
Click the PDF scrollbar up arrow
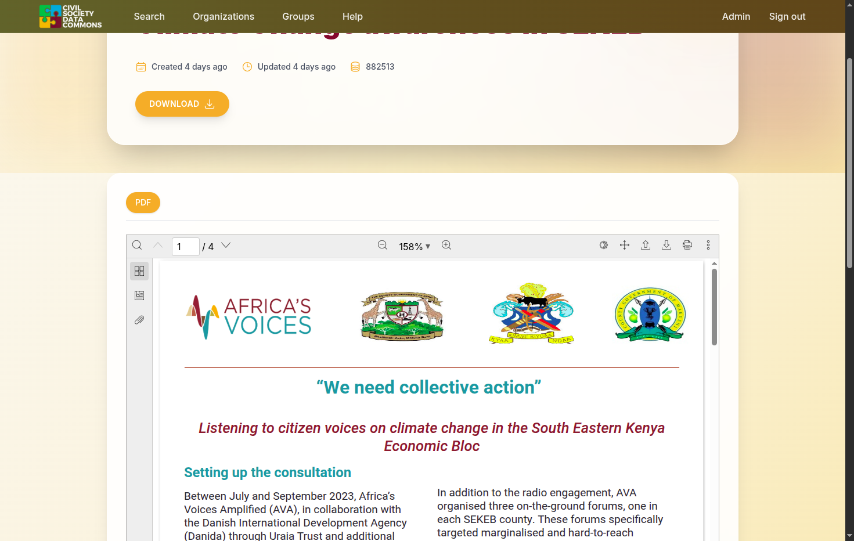pyautogui.click(x=714, y=264)
